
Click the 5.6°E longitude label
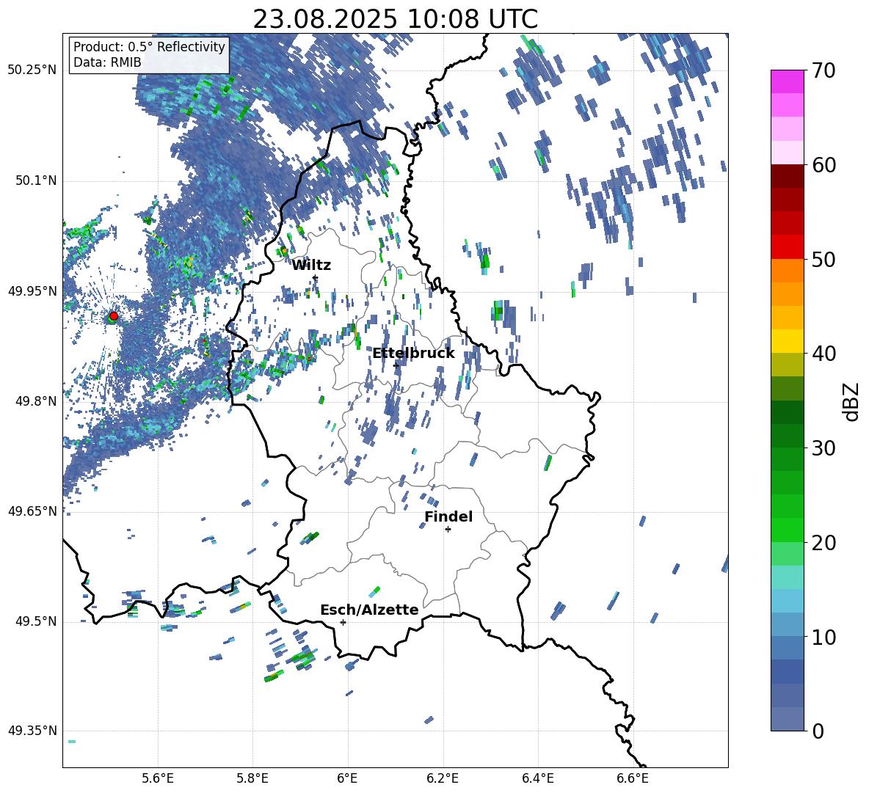(158, 779)
